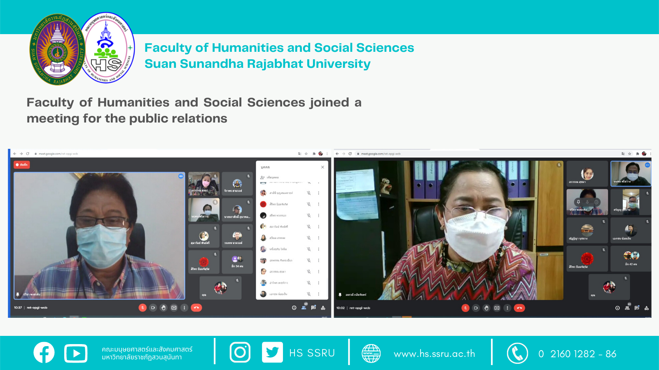
Task: Click the Instagram icon in the footer
Action: tap(240, 352)
